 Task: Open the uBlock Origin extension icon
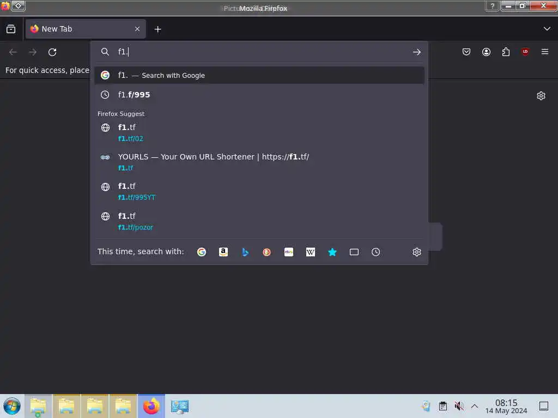525,52
